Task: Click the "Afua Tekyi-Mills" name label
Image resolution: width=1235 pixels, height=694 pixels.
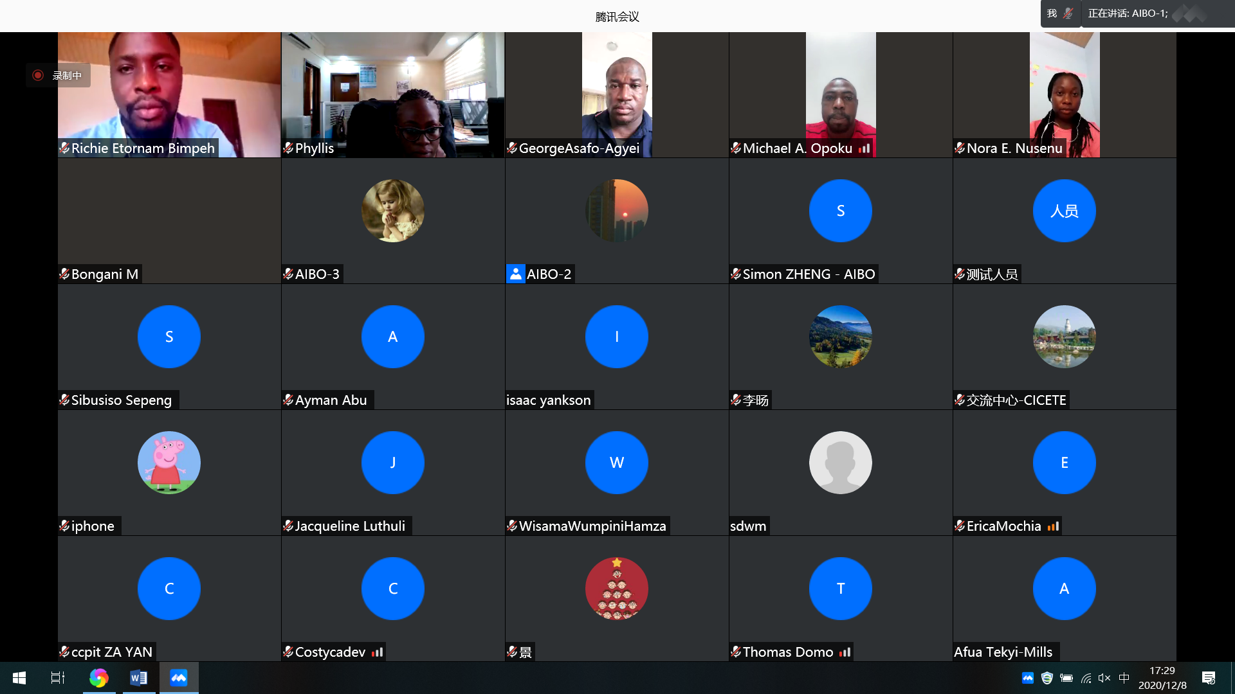Action: coord(1003,652)
